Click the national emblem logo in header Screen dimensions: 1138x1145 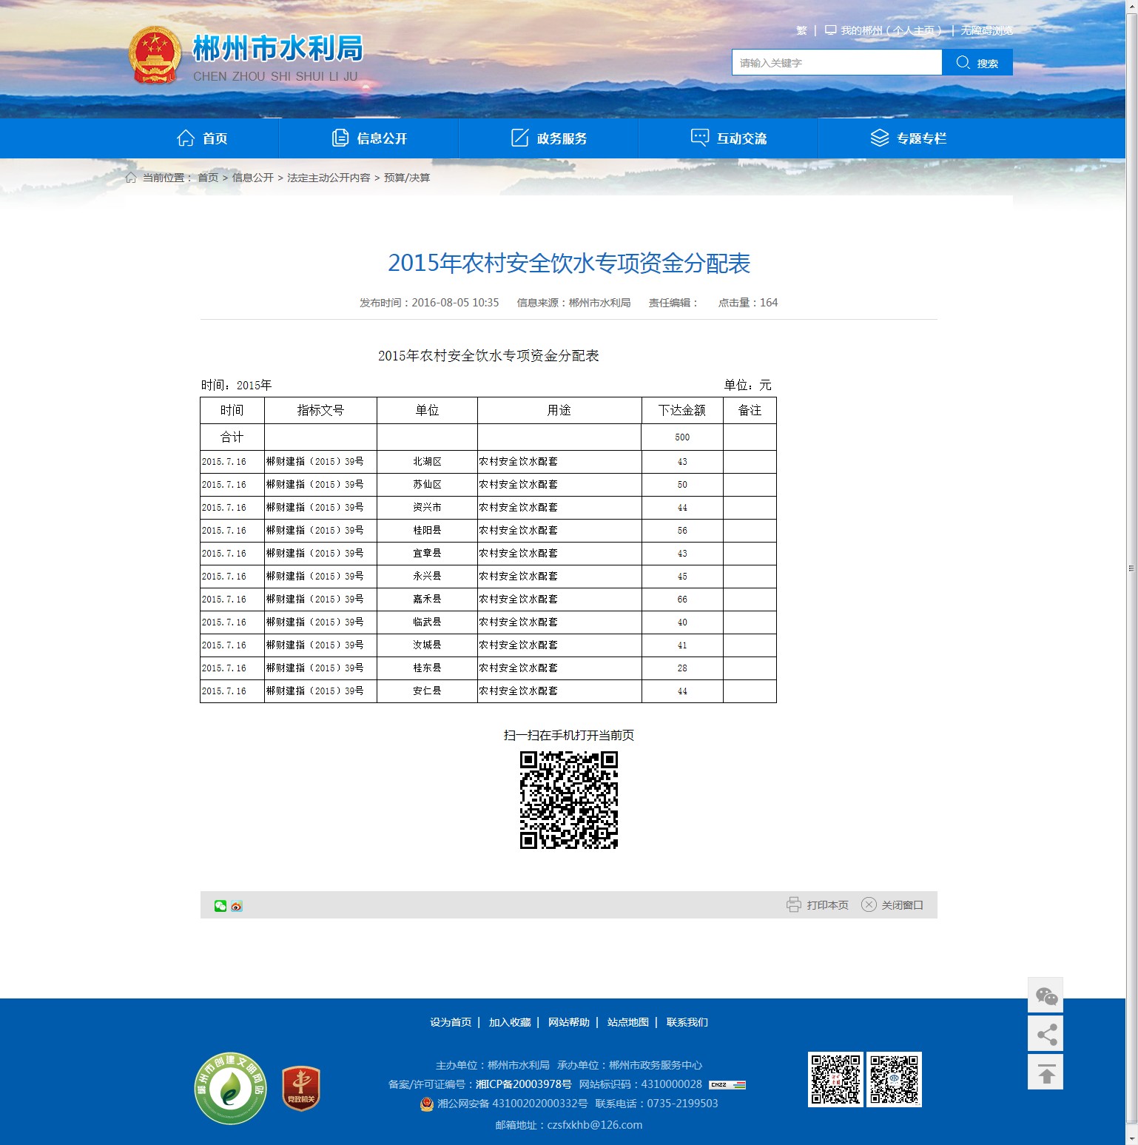pos(155,56)
